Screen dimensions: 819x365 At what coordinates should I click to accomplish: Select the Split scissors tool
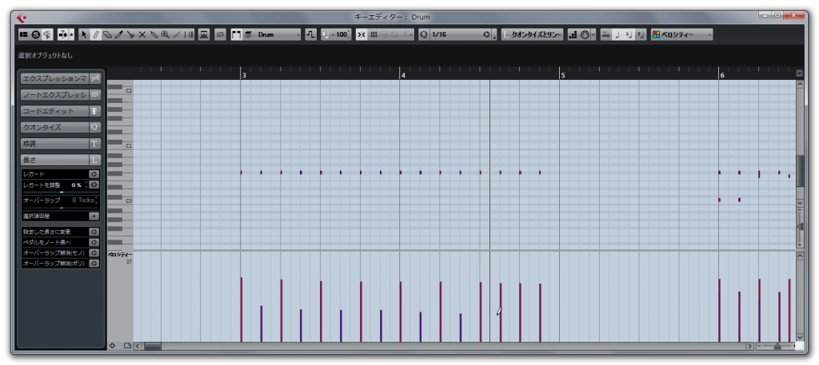(130, 34)
